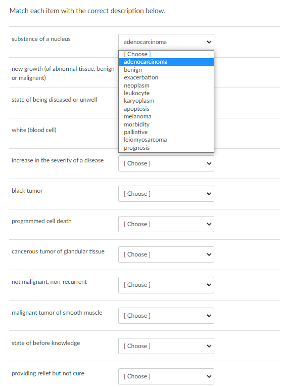Select 'apoptosis' in the open list
Image resolution: width=288 pixels, height=387 pixels.
(166, 109)
